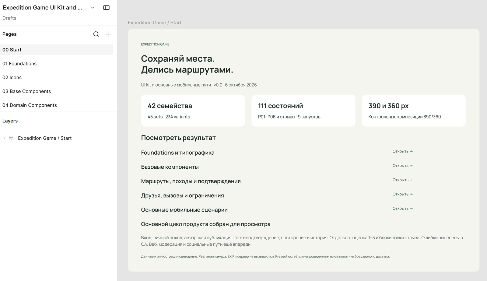Open the file name dropdown chevron
Viewport: 487px width, 281px height.
93,8
